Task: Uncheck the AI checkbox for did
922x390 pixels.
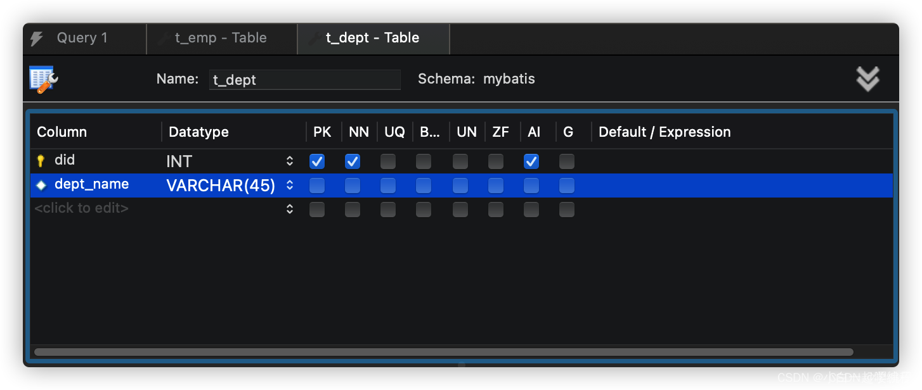Action: pos(531,161)
